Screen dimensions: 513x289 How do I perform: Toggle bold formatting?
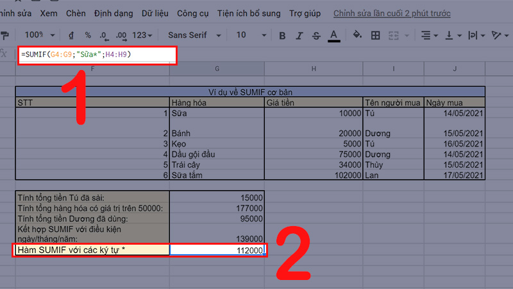click(282, 35)
